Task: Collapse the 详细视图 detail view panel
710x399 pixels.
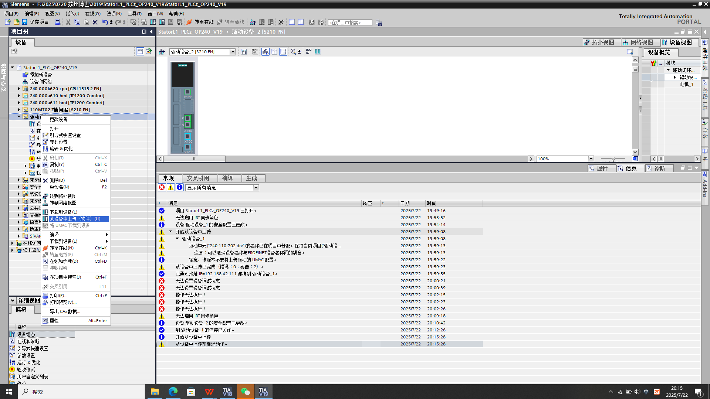Action: (13, 300)
